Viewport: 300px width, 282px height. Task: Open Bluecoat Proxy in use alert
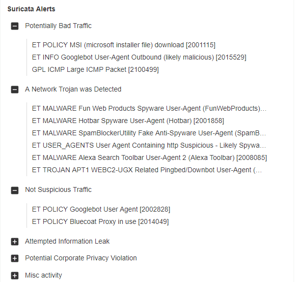click(100, 221)
